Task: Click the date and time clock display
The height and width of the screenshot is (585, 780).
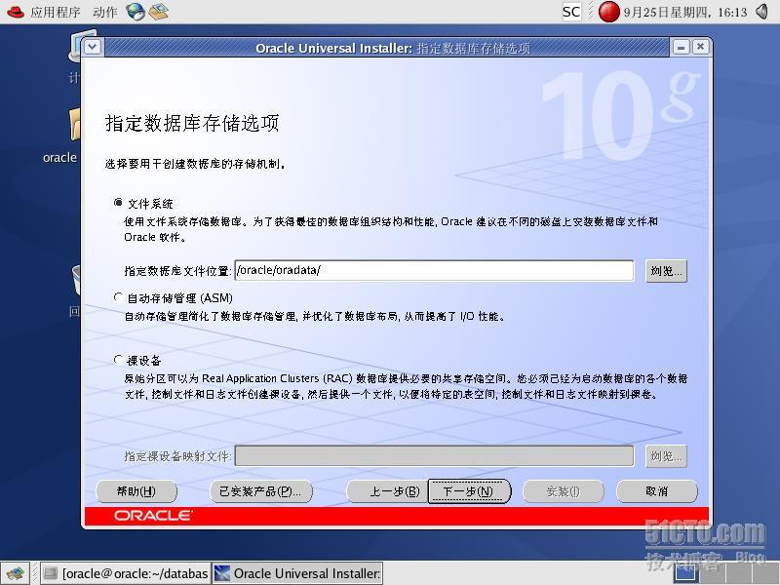Action: 685,12
